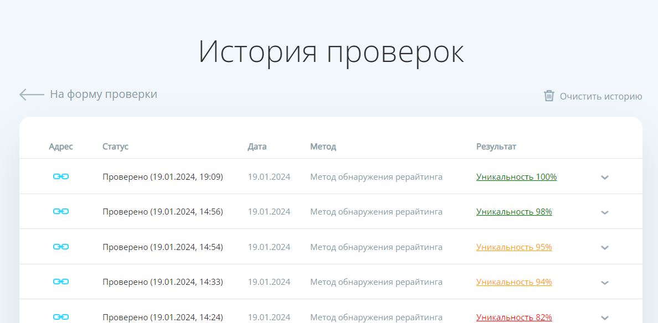Viewport: 658px width, 323px height.
Task: Click the chain icon in the 14:54 row
Action: (x=61, y=247)
